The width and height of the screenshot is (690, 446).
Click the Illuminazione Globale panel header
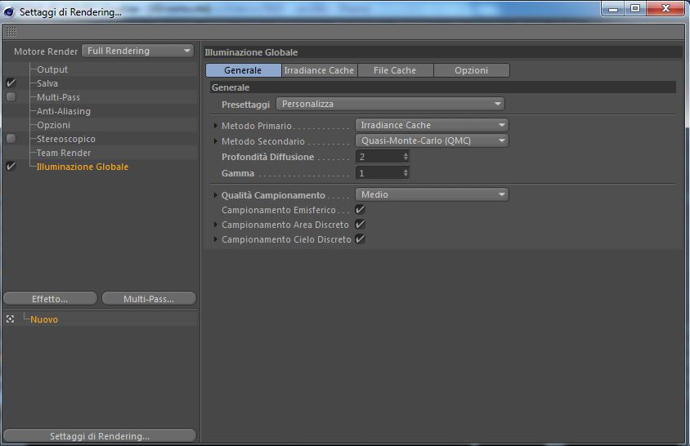click(x=443, y=52)
